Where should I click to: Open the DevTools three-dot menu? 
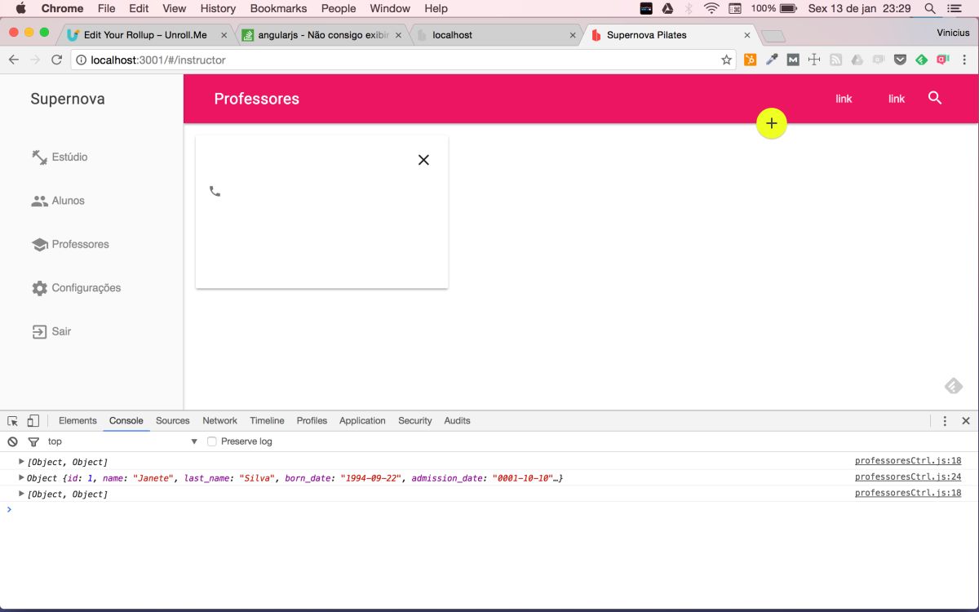945,421
